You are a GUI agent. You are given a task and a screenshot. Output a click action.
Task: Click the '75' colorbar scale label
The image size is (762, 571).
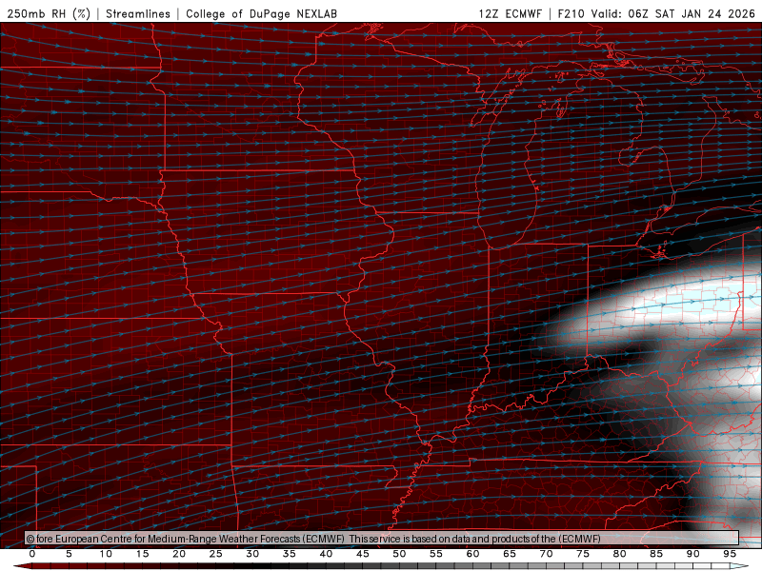[583, 554]
